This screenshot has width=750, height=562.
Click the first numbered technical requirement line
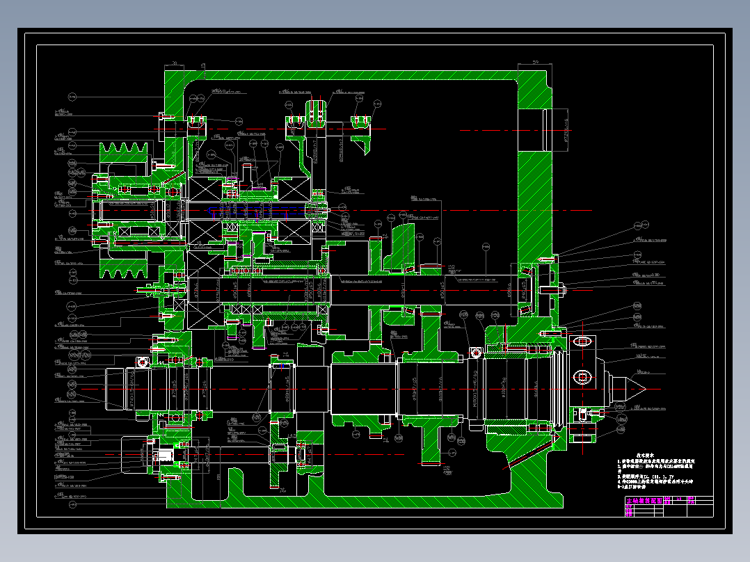656,461
